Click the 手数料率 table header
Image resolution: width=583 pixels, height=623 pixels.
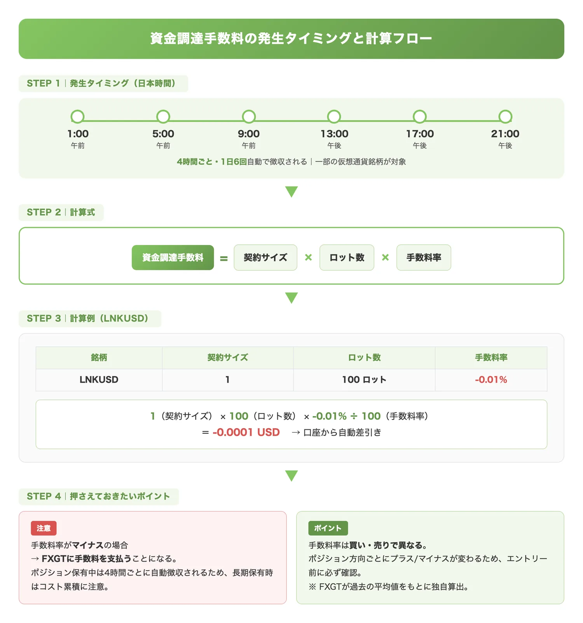point(491,358)
